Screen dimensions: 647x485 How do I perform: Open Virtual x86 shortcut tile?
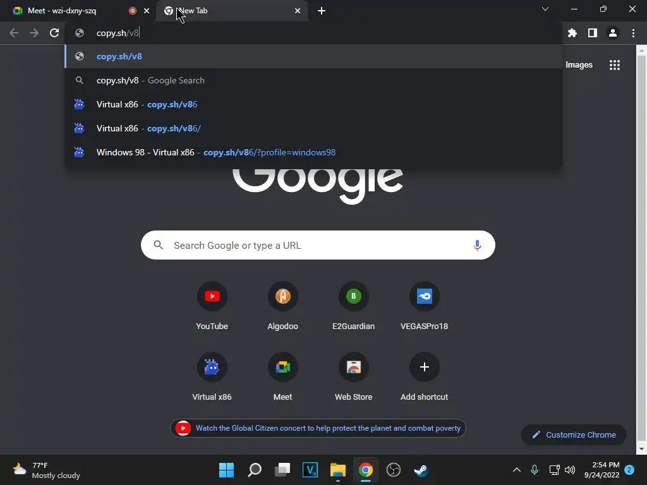[x=212, y=377]
